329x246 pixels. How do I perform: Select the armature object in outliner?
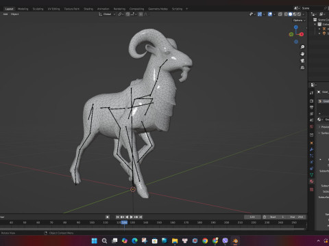[x=324, y=29]
